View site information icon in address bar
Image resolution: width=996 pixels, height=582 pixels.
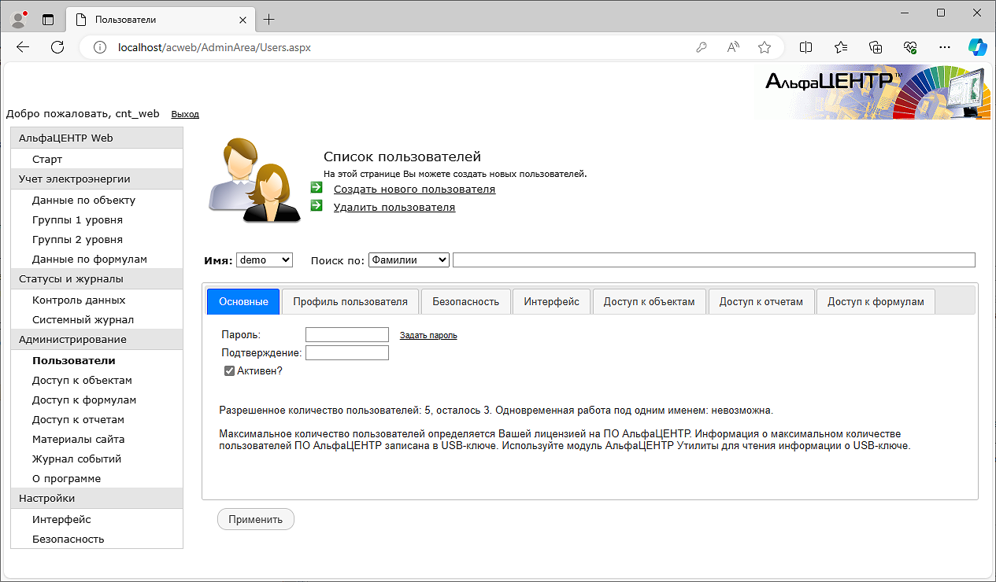point(99,47)
